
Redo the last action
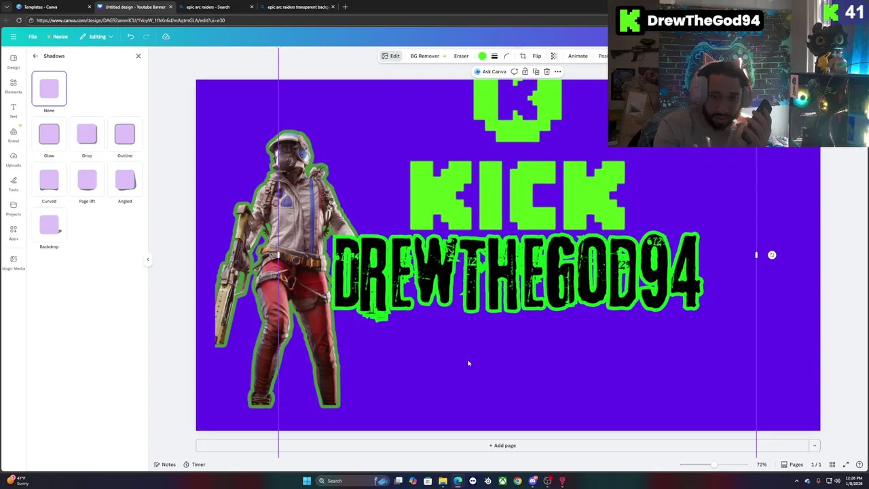147,37
